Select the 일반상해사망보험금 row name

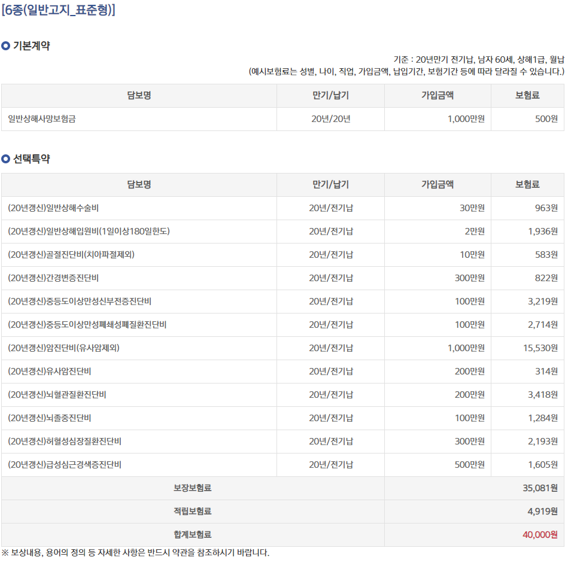[x=42, y=118]
